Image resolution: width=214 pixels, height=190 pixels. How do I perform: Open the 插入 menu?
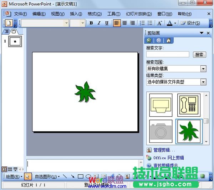(x=76, y=14)
